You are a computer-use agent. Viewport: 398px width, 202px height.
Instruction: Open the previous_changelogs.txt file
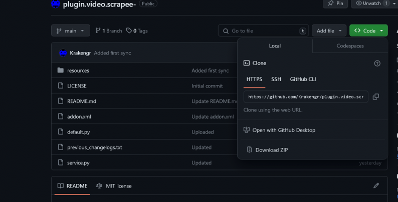[94, 147]
